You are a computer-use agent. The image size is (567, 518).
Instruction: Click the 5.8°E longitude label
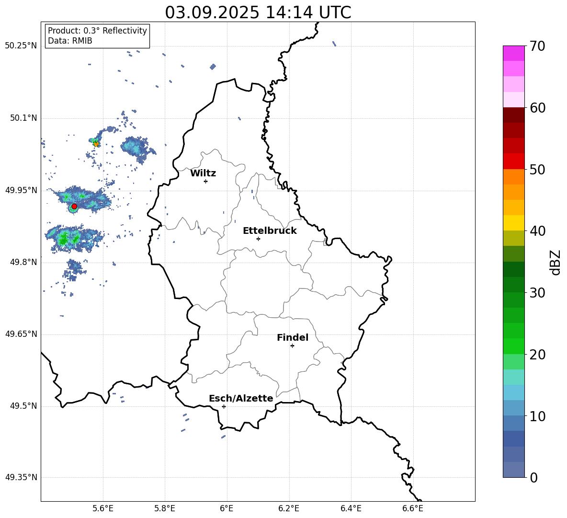click(165, 508)
